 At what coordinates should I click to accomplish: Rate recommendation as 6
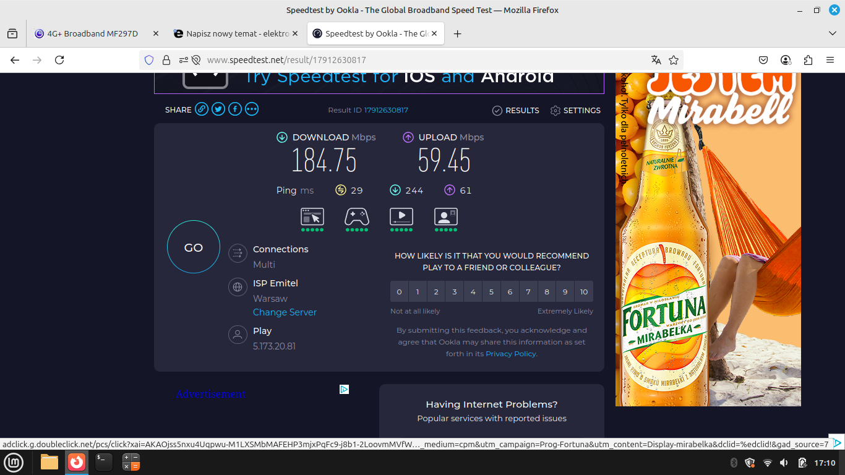click(510, 291)
